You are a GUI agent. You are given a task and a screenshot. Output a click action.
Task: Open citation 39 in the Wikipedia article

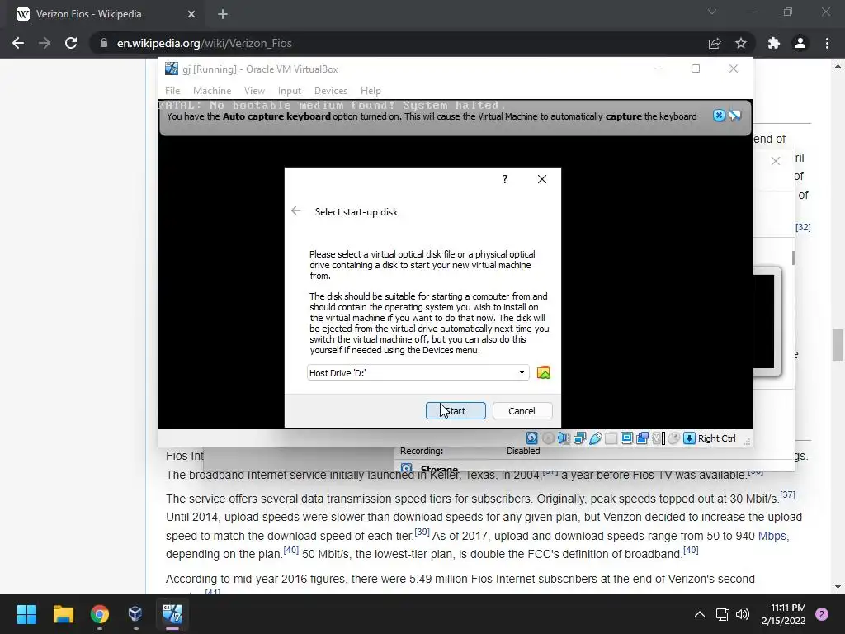pyautogui.click(x=422, y=532)
